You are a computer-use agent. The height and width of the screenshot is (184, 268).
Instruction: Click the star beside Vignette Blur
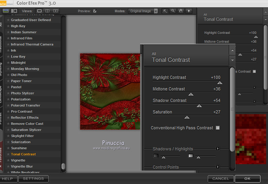(8, 166)
